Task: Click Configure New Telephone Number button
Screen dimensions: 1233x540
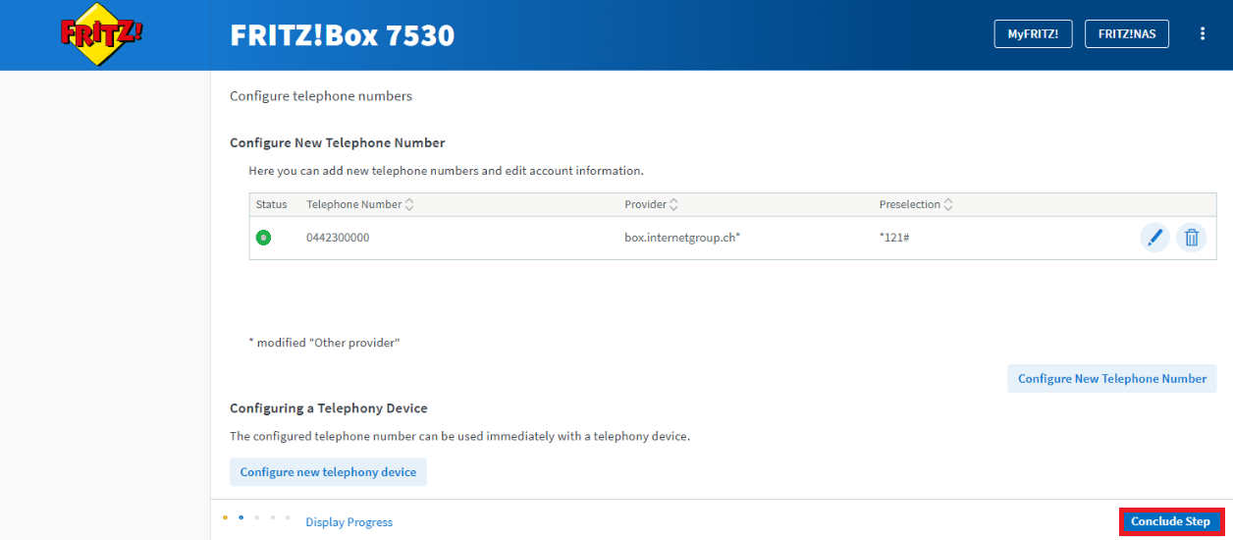Action: coord(1112,379)
